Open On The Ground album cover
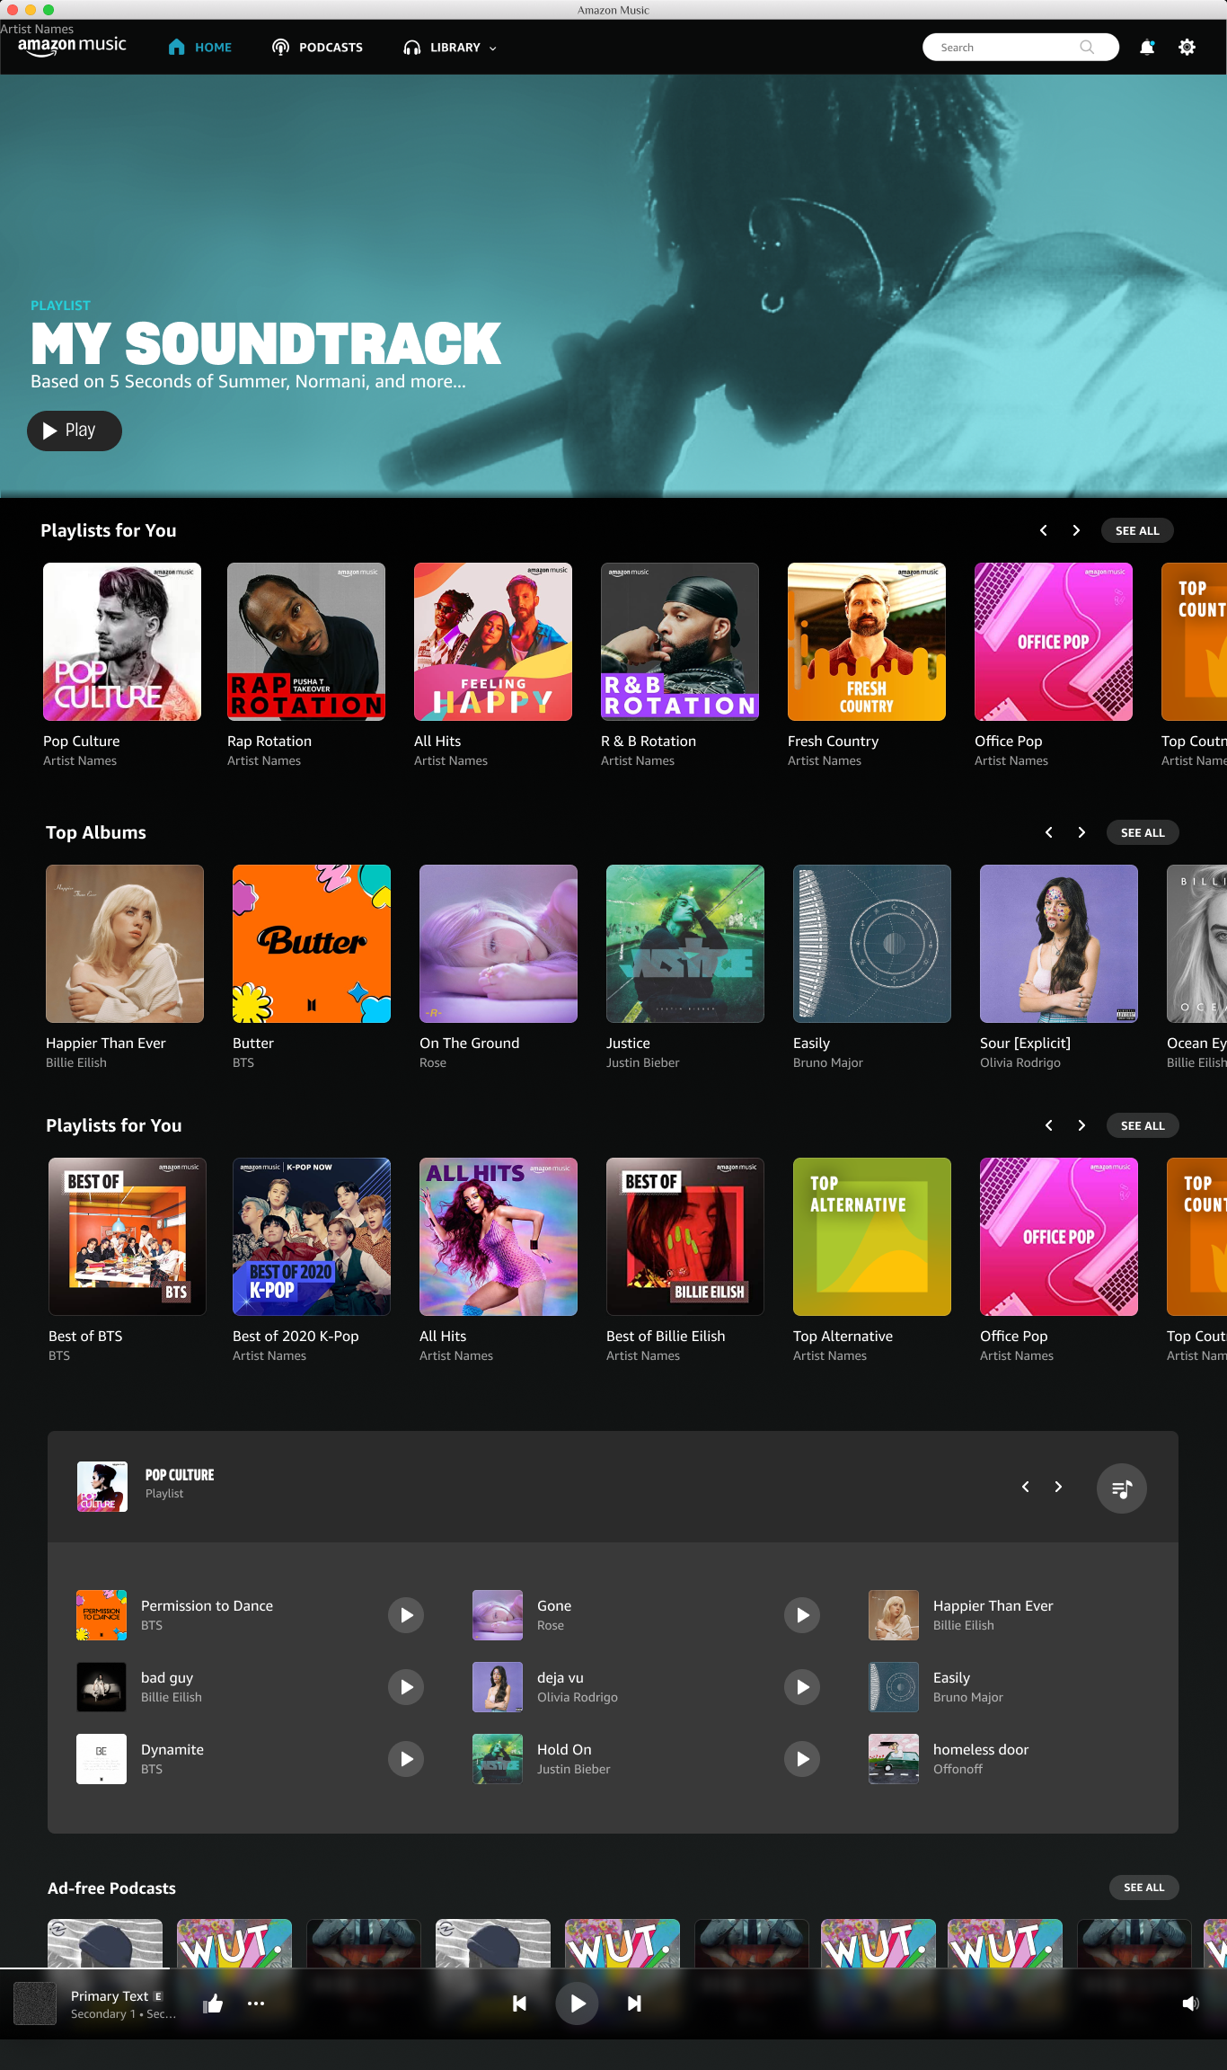1227x2070 pixels. [x=499, y=944]
